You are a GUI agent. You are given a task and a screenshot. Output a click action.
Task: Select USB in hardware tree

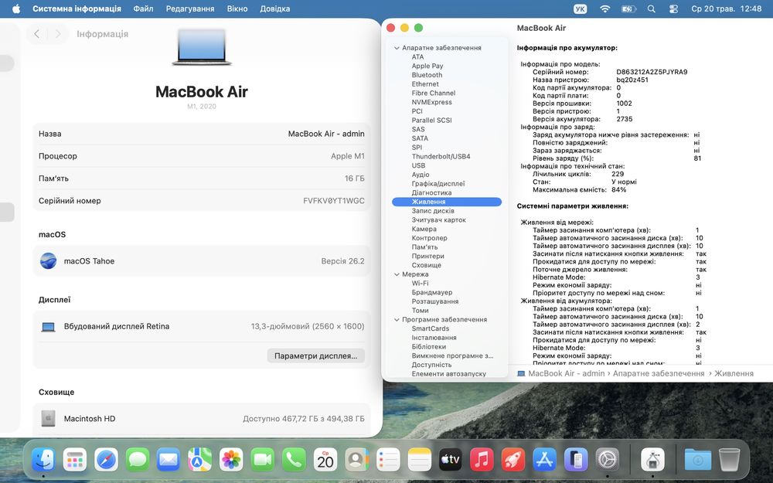418,165
